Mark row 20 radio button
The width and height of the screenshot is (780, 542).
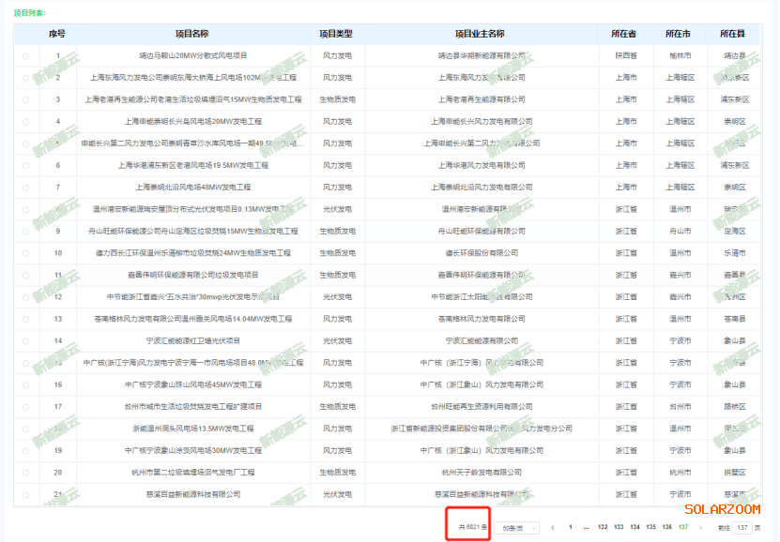25,473
